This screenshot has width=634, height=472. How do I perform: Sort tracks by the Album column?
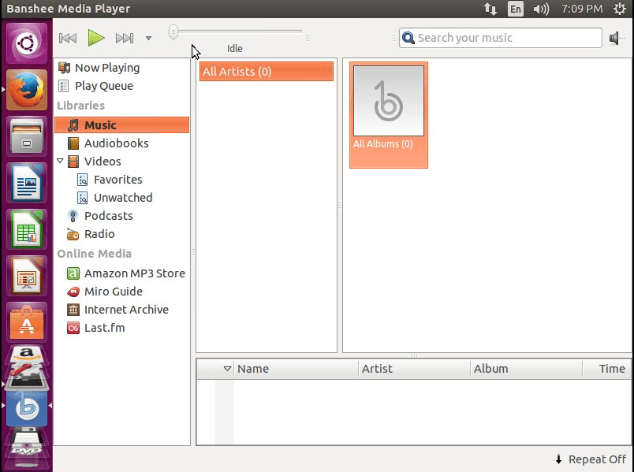pyautogui.click(x=527, y=369)
